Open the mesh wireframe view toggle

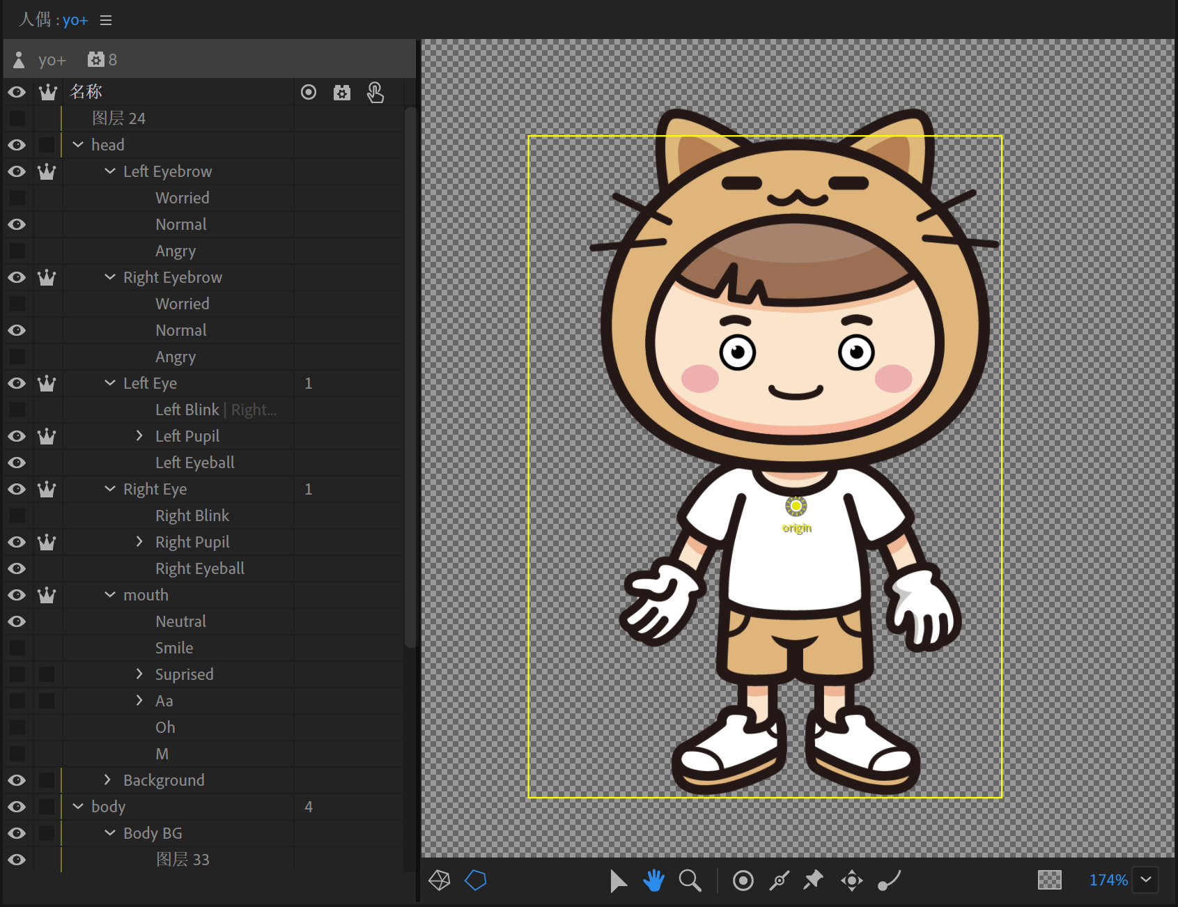(x=437, y=880)
